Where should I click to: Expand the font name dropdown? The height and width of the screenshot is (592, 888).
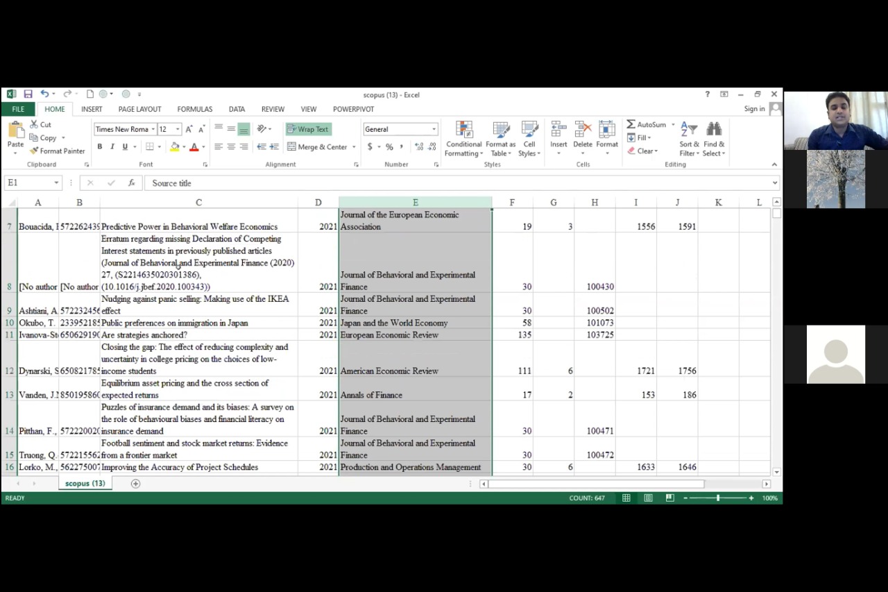coord(153,129)
